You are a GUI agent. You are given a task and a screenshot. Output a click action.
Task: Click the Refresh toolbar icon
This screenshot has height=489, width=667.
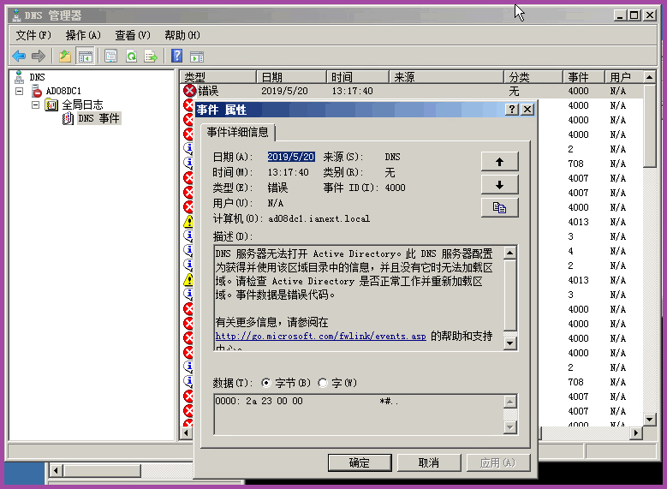132,56
